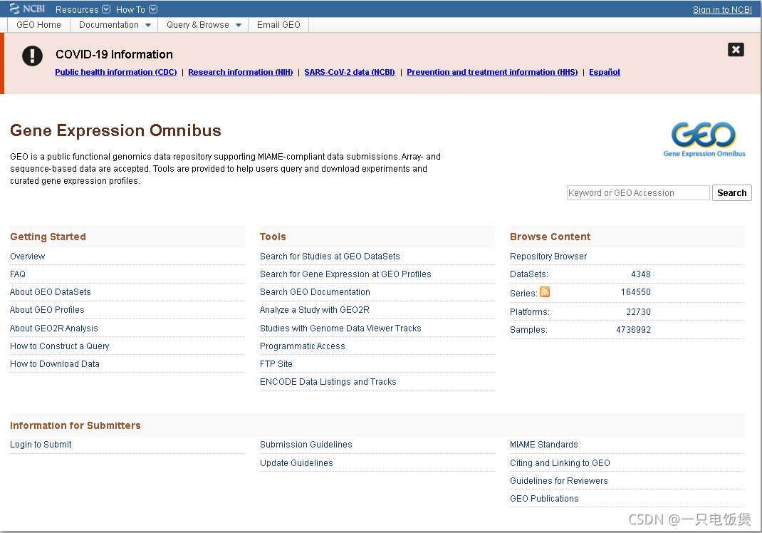Click the Series label link
The width and height of the screenshot is (762, 533).
tap(523, 294)
